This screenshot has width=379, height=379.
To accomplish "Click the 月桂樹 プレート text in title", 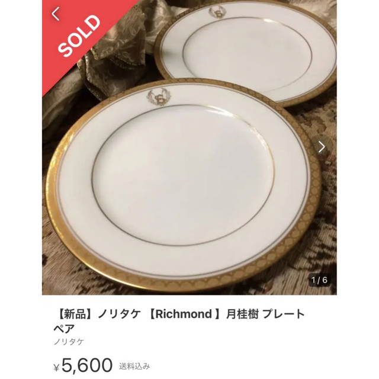I will pyautogui.click(x=265, y=314).
